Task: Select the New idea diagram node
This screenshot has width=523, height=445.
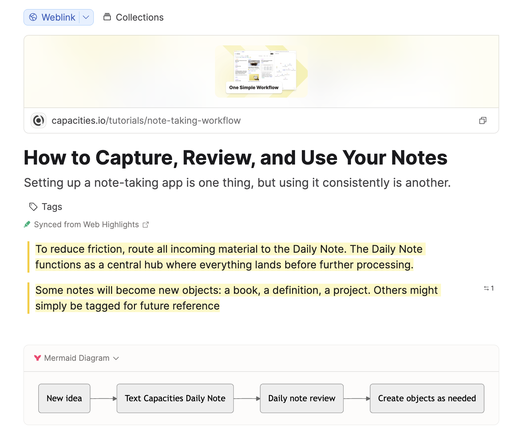Action: click(x=64, y=398)
